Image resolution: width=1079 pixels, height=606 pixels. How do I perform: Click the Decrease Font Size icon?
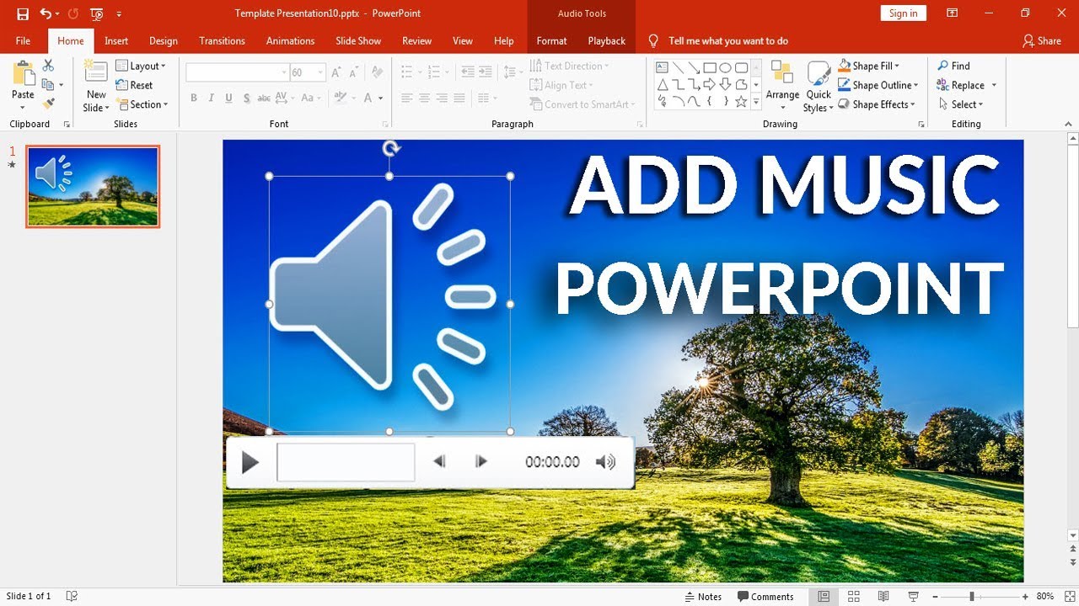(x=355, y=73)
